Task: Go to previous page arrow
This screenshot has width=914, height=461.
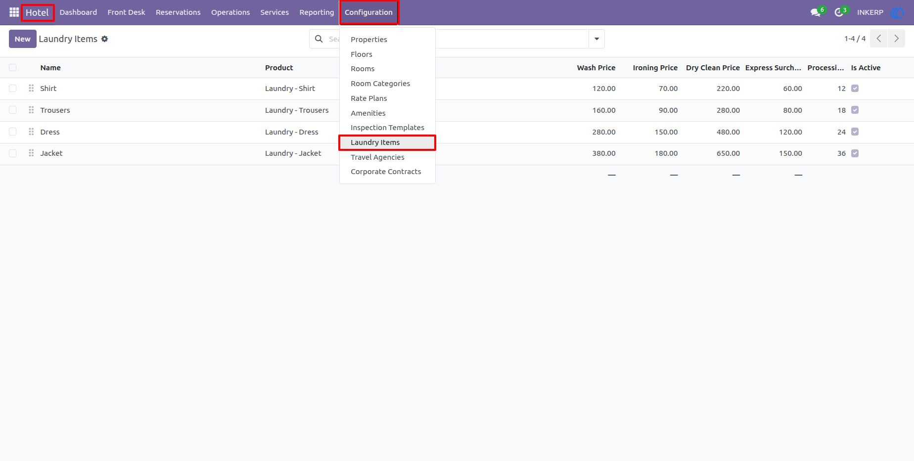Action: 879,39
